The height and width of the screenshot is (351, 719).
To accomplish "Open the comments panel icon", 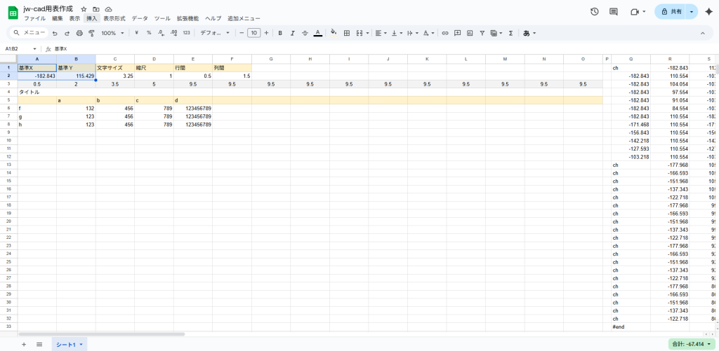I will click(x=614, y=12).
